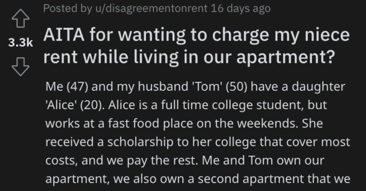This screenshot has height=191, width=366.
Task: Click the "'Tom' (50)" text in body
Action: [x=219, y=87]
